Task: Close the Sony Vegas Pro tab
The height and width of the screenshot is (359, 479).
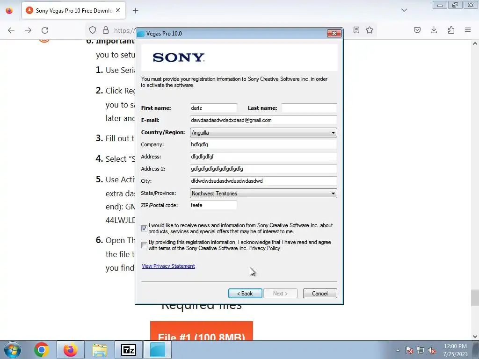Action: click(118, 10)
